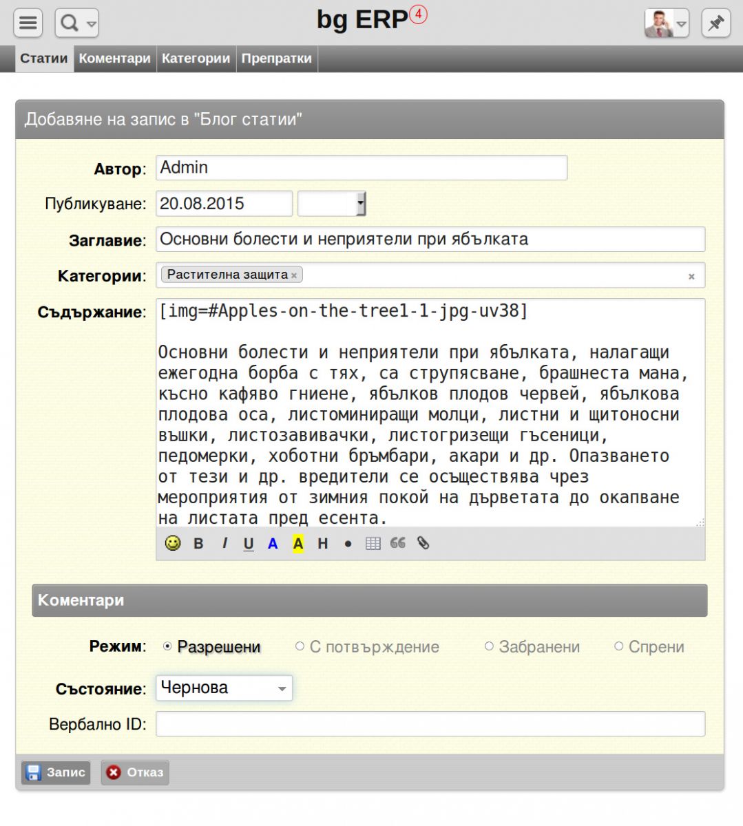Insert a bullet list item
Viewport: 743px width, 826px height.
[348, 544]
